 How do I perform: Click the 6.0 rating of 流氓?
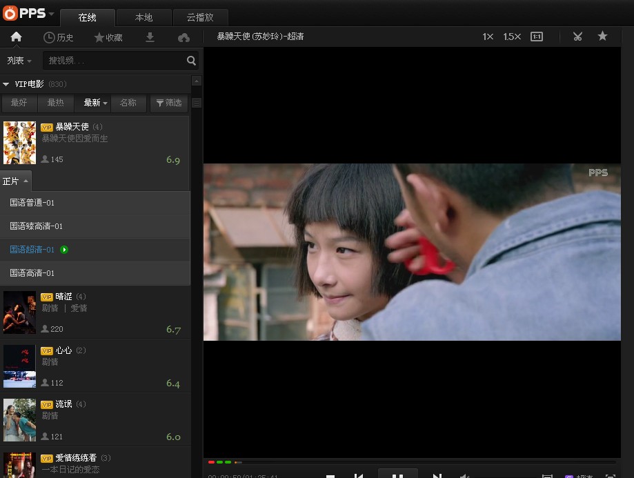pos(173,437)
